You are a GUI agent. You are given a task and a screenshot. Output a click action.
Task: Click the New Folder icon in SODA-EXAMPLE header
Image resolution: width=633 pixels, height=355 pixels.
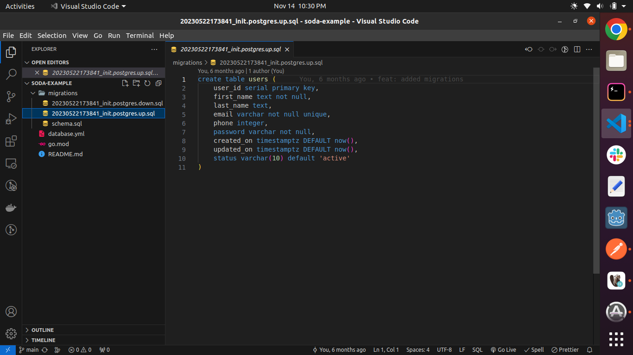pyautogui.click(x=136, y=83)
